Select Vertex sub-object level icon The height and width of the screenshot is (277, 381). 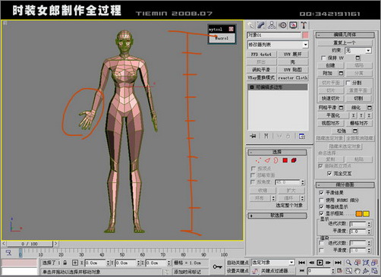click(258, 160)
